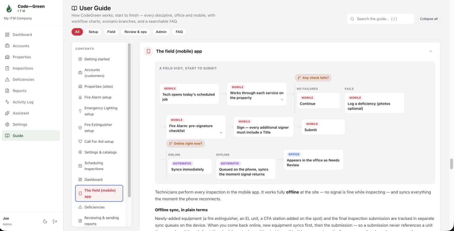Click the Continue step card
The image size is (454, 231).
[x=319, y=100]
